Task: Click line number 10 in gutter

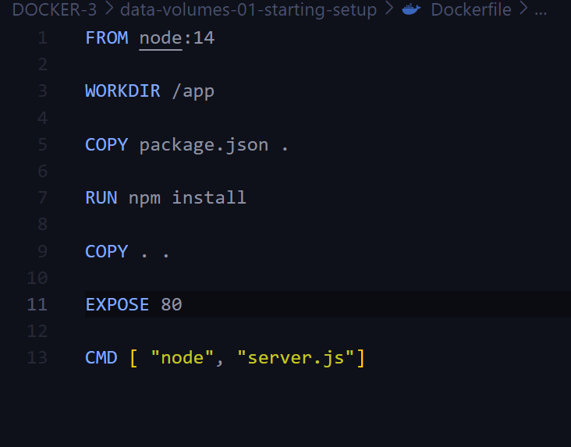Action: coord(37,278)
